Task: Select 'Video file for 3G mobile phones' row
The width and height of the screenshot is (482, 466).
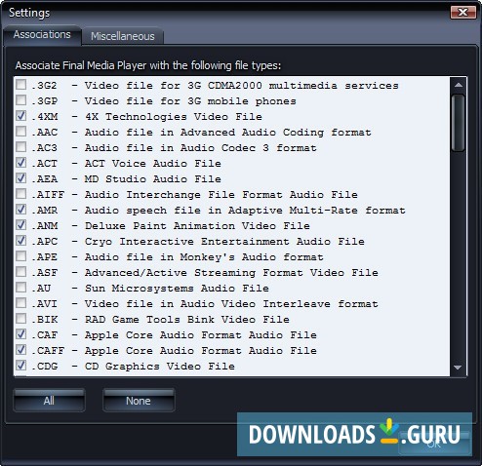Action: point(190,101)
